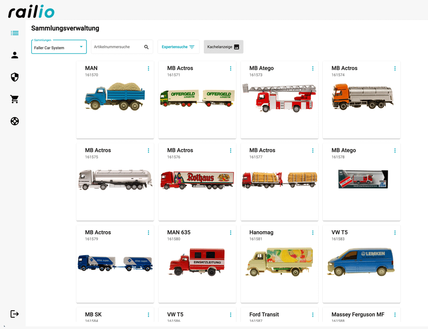
Task: Open options menu for MB Actros 161575
Action: point(149,150)
